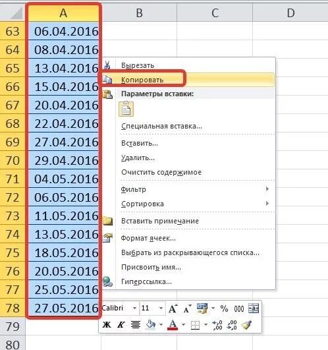
Task: Select Вставить... in the context menu
Action: point(140,143)
